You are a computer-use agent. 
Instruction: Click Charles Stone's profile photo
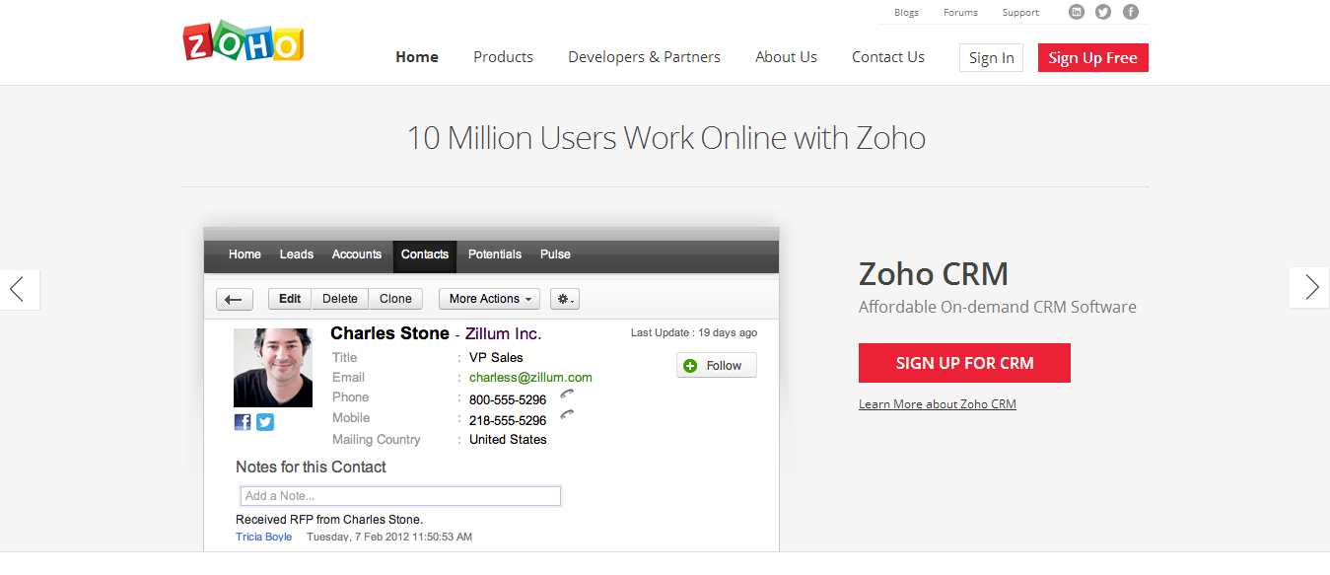coord(273,368)
